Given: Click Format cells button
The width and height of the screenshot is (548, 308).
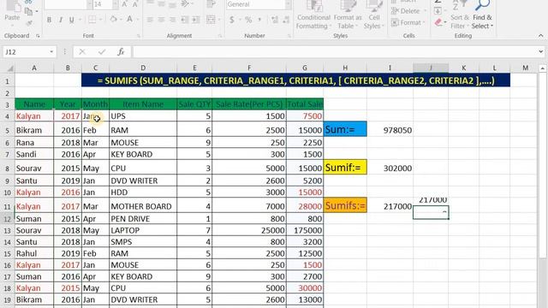Looking at the screenshot, I should (x=408, y=23).
